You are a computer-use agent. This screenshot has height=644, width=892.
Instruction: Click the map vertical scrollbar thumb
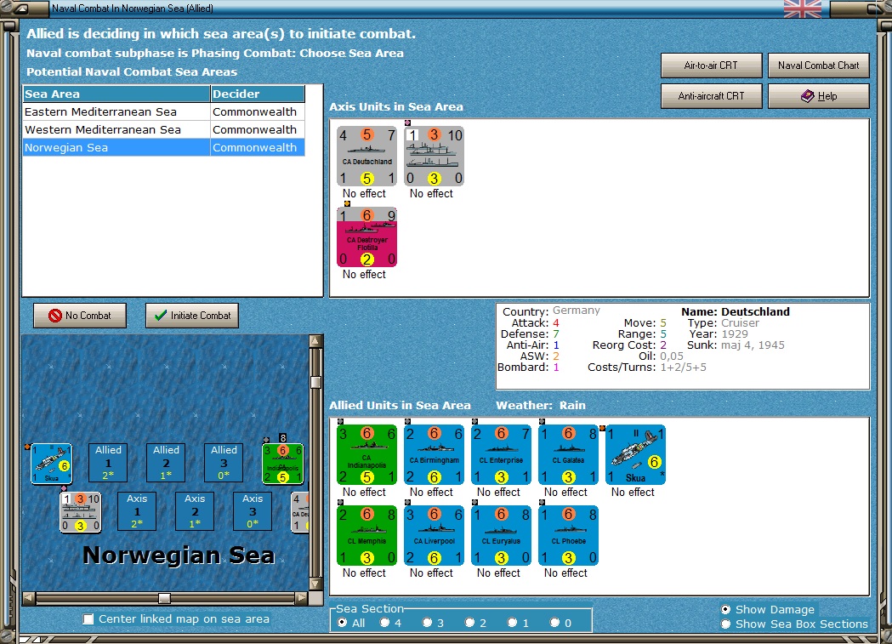point(315,382)
